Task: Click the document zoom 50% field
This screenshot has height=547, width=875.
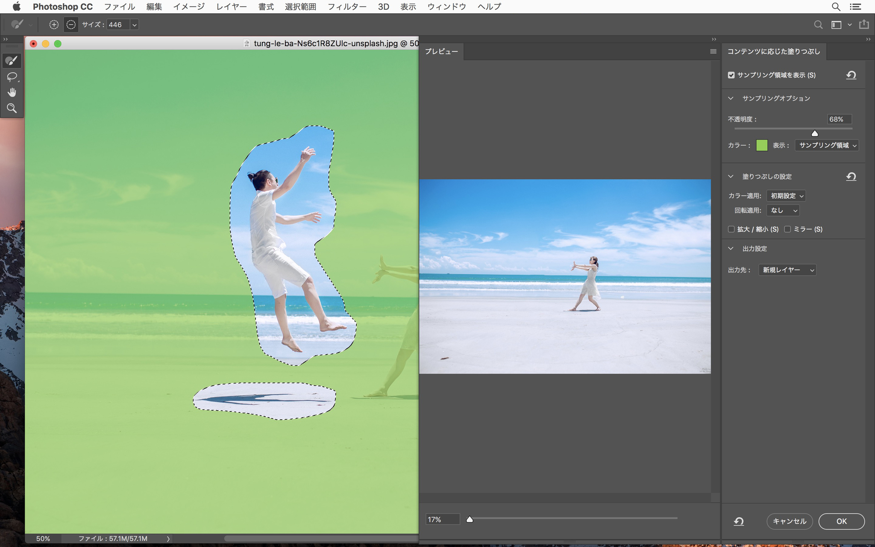Action: (x=43, y=539)
